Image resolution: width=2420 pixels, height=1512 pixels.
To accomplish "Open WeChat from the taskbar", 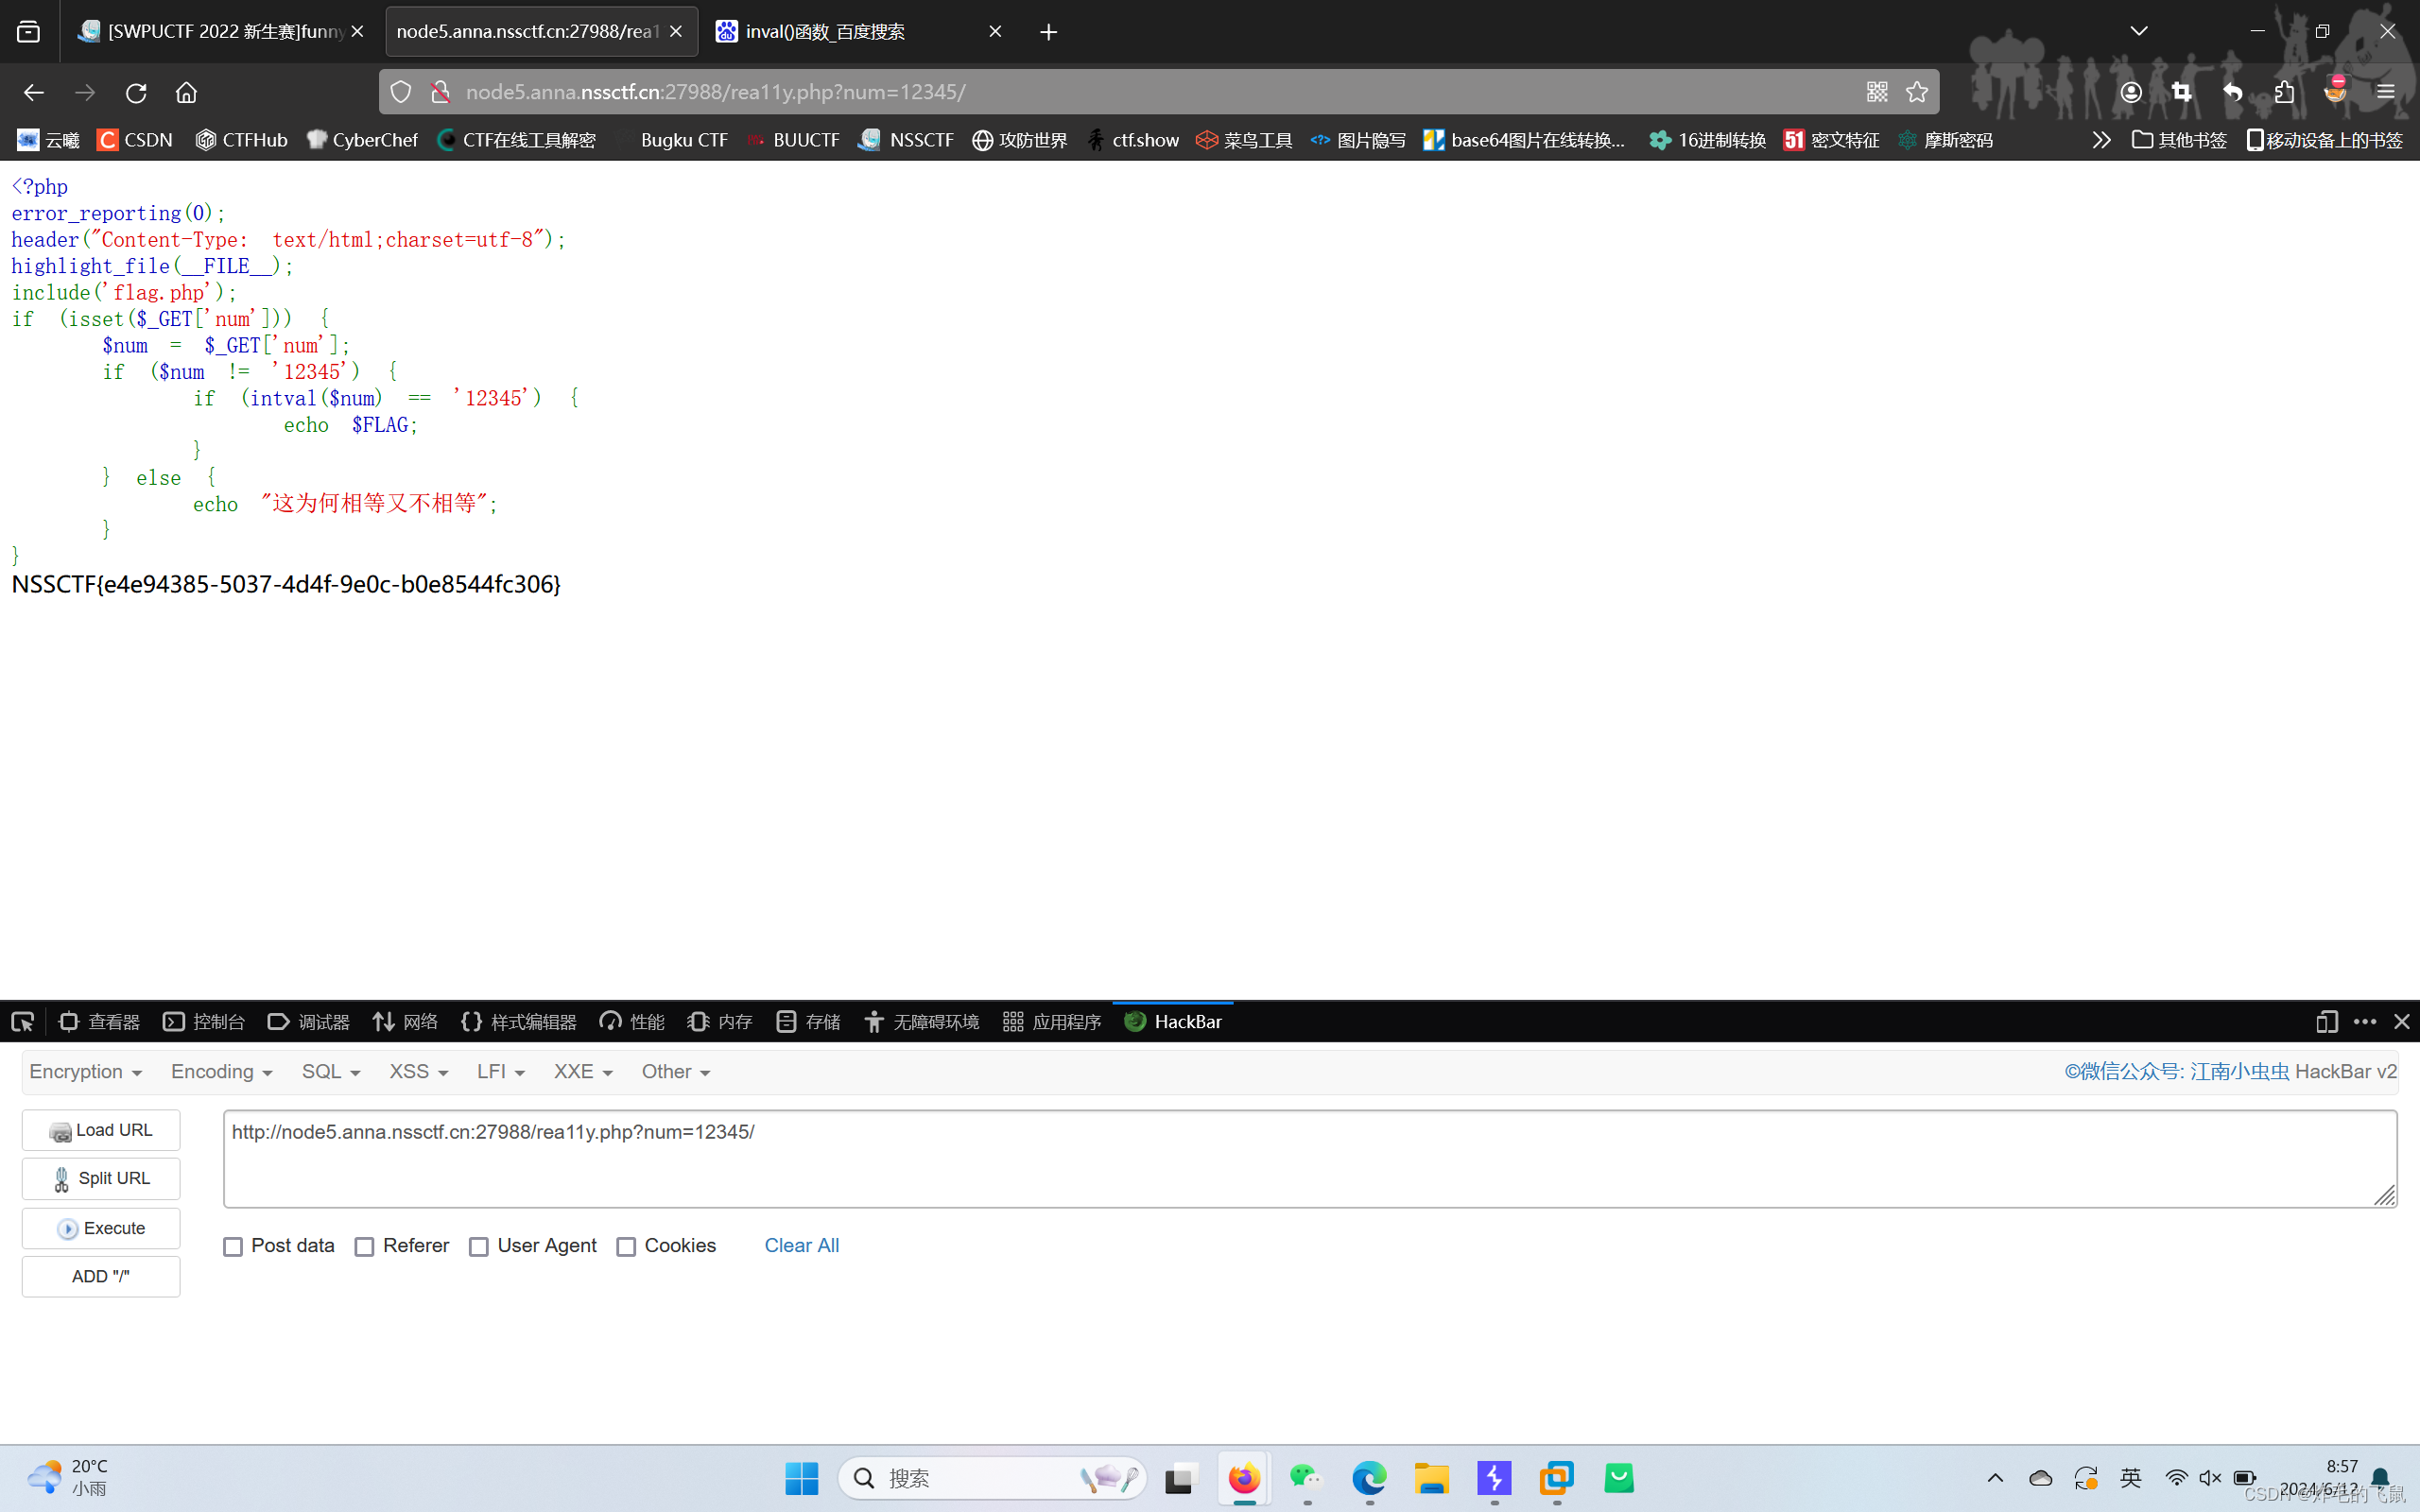I will point(1306,1477).
